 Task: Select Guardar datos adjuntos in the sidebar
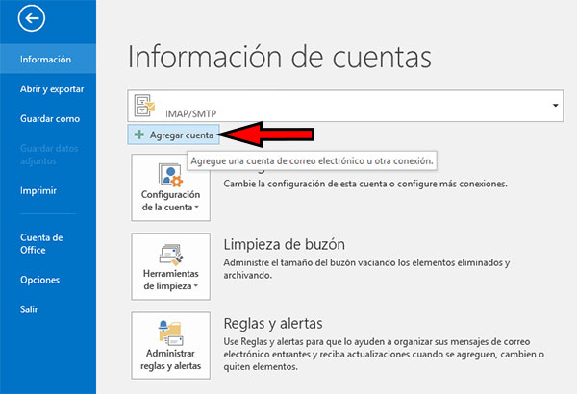pos(52,155)
